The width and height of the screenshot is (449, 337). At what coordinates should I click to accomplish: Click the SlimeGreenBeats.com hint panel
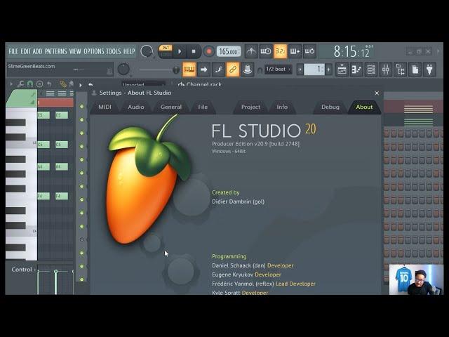point(60,69)
